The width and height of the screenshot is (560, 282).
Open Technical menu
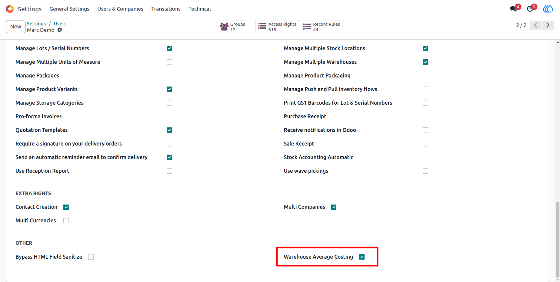pyautogui.click(x=200, y=9)
